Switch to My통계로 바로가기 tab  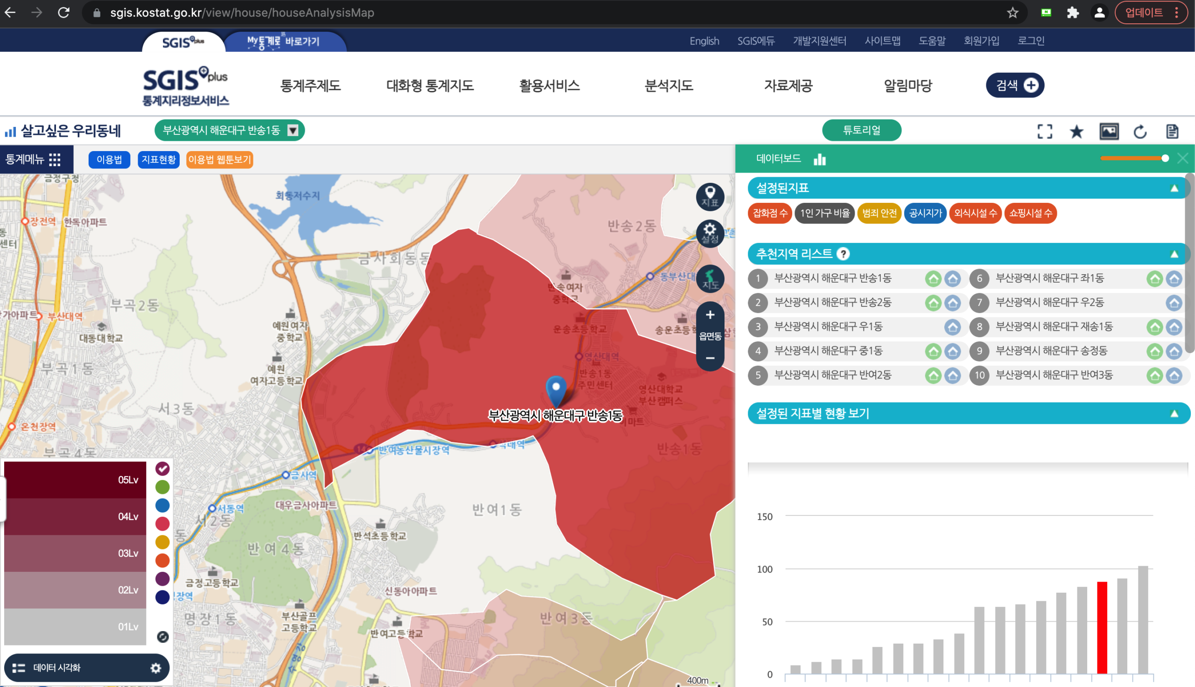click(285, 42)
